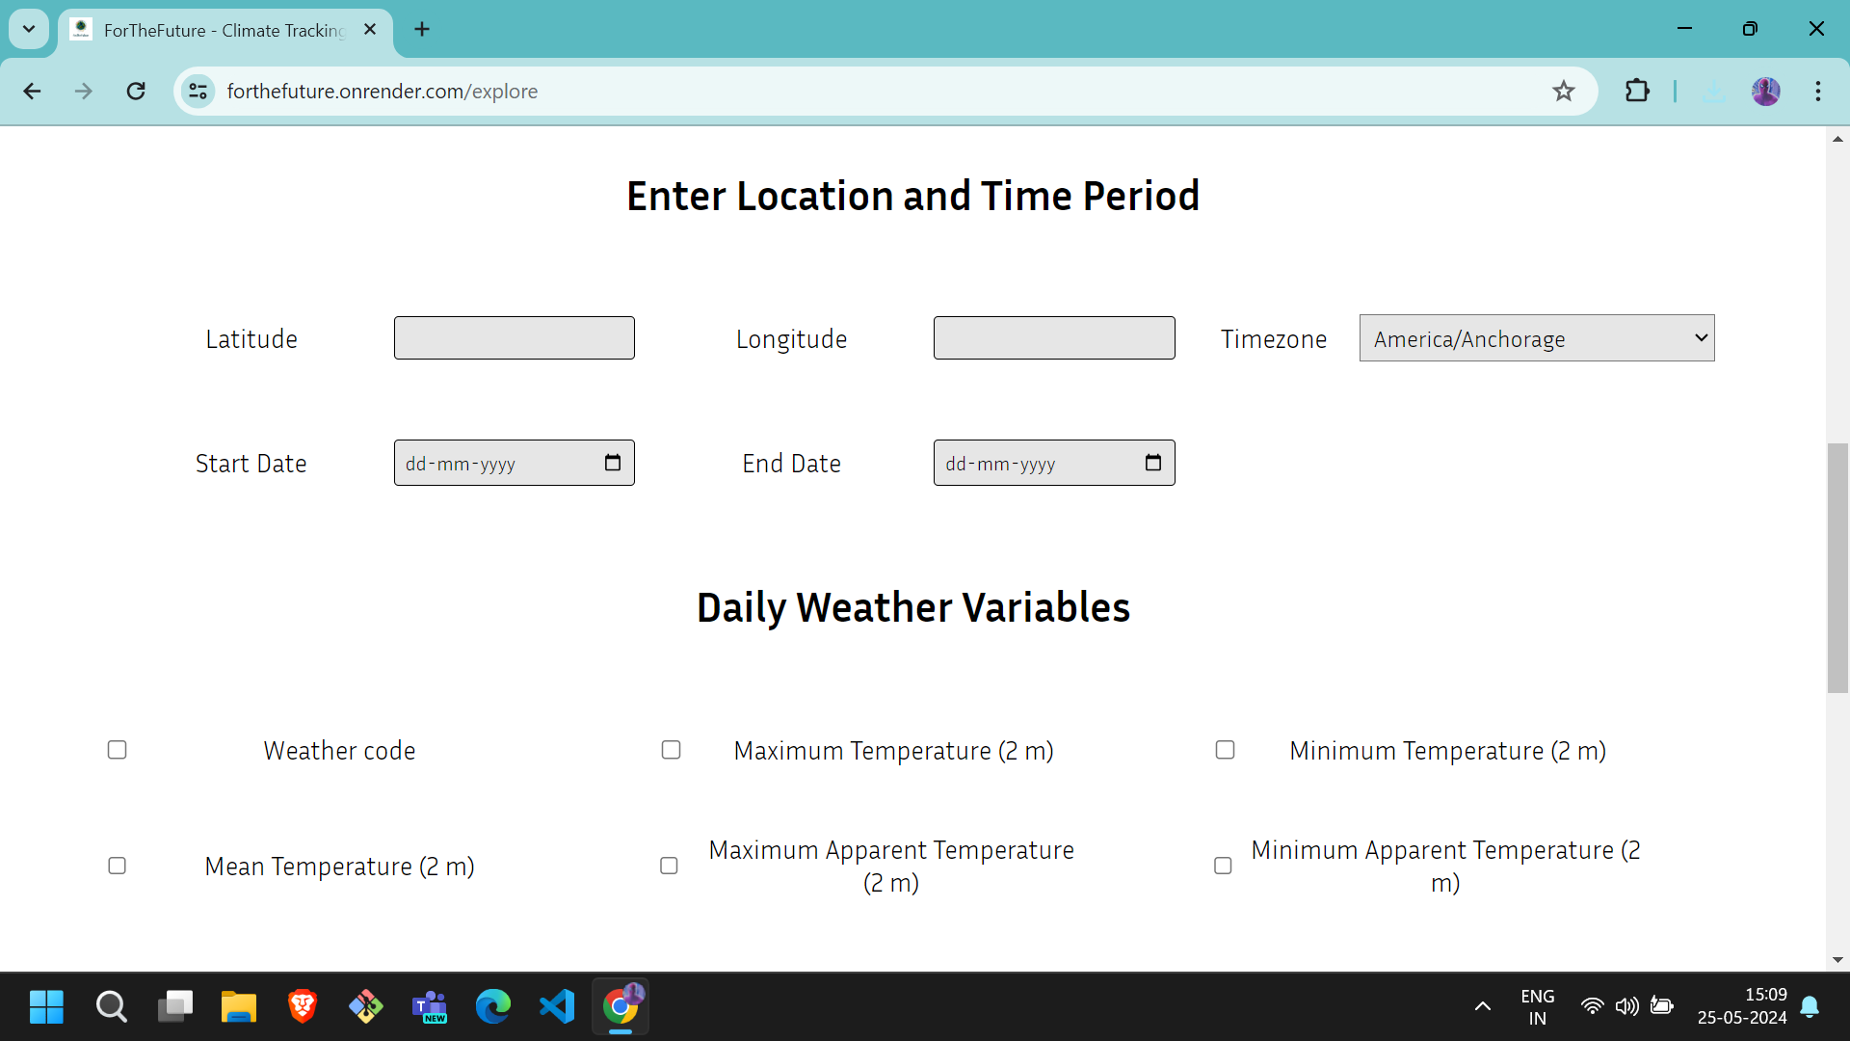
Task: Open Brave browser from taskbar
Action: point(303,1006)
